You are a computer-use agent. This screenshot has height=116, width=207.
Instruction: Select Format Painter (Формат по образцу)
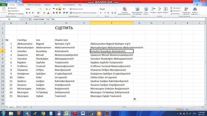click(x=16, y=14)
